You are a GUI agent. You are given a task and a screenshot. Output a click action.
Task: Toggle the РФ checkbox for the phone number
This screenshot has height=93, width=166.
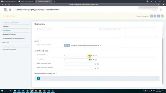click(89, 56)
